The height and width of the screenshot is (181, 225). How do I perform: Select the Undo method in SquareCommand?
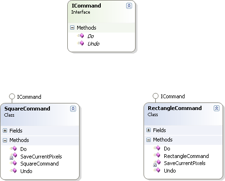coord(26,171)
